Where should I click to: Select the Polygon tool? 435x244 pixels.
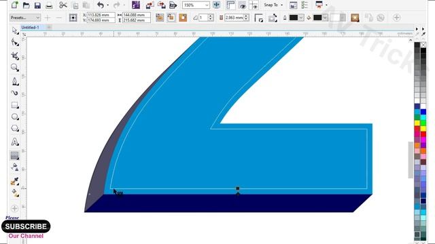point(15,128)
